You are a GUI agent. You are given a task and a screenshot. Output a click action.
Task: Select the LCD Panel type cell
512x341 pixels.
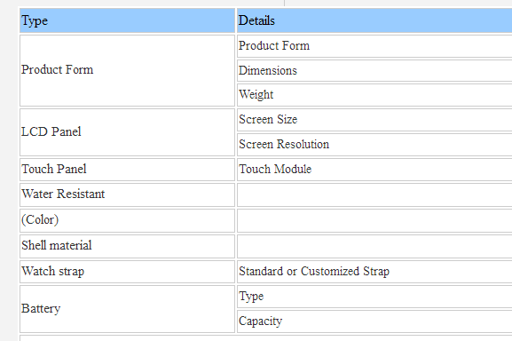tap(128, 132)
